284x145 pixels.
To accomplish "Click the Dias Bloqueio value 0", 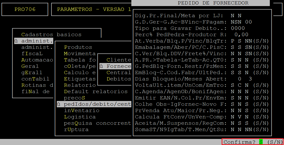I will click(240, 79).
